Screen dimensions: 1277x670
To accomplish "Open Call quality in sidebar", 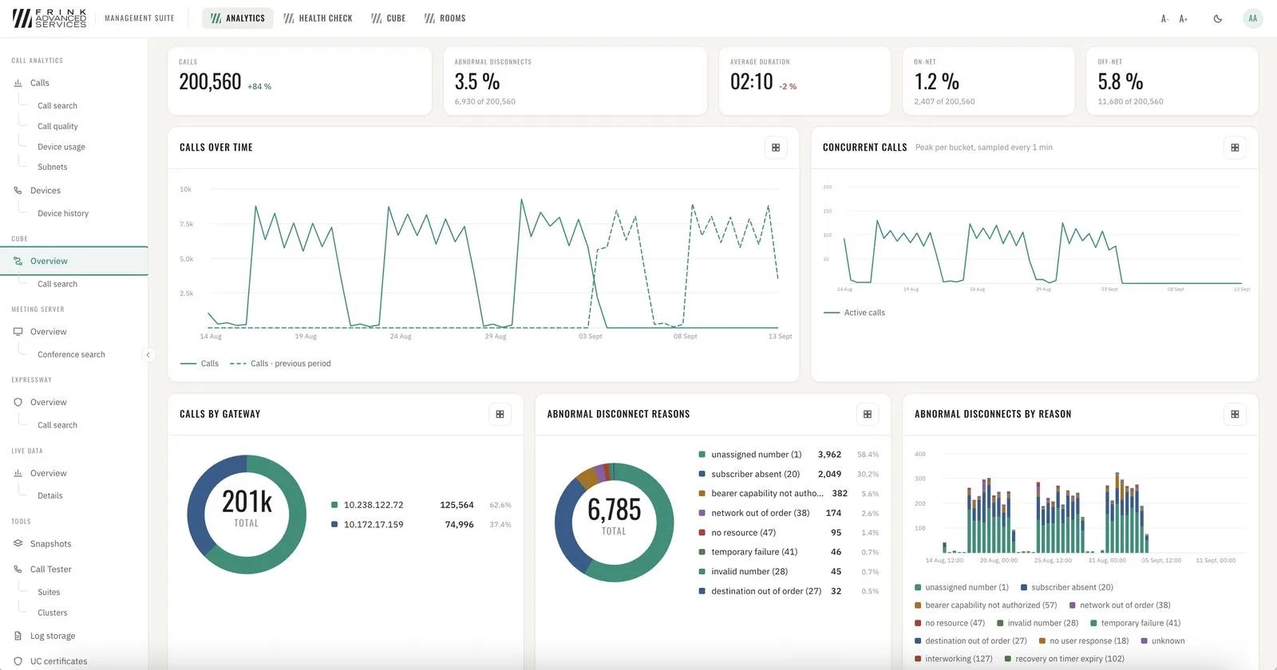I will pyautogui.click(x=57, y=126).
